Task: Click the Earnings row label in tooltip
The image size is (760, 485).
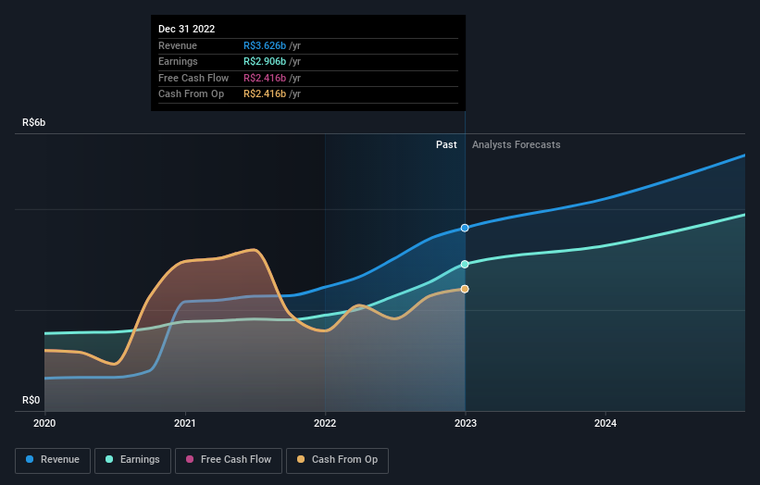Action: pos(178,61)
